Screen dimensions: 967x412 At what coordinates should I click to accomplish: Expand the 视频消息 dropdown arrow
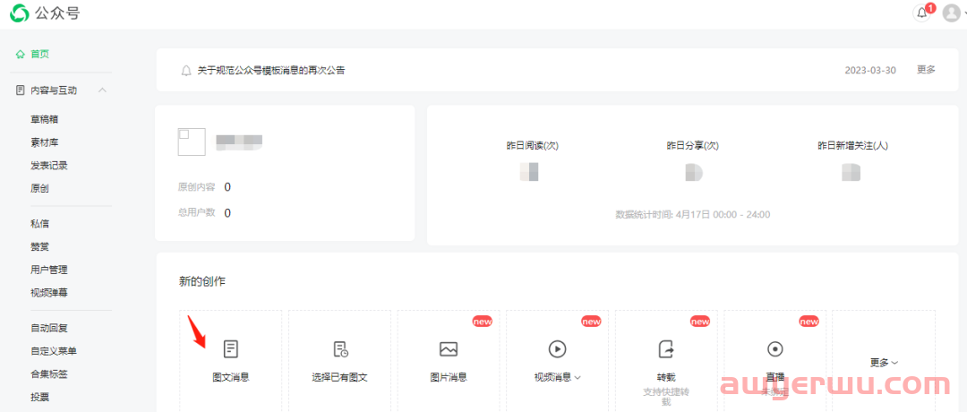(578, 377)
